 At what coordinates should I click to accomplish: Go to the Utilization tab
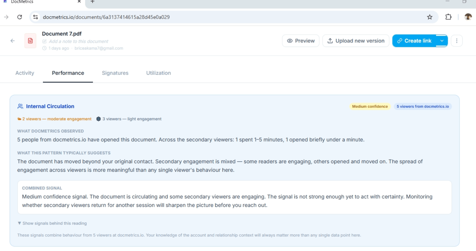coord(158,73)
